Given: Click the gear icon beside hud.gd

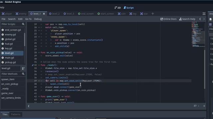Looking at the screenshot, I should tap(3, 44).
